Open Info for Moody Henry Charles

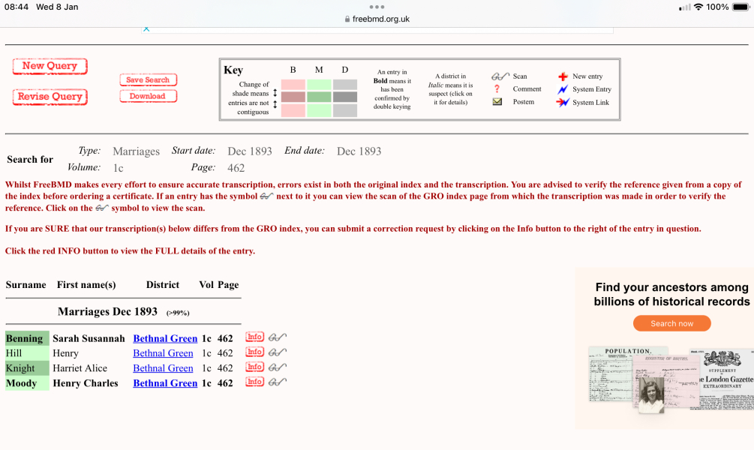(255, 382)
